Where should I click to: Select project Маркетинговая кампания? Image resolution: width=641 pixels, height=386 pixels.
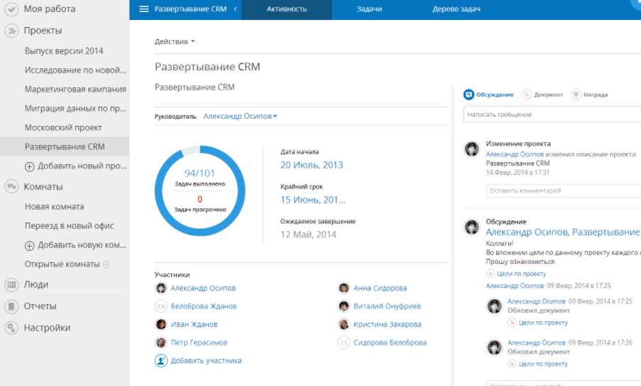coord(75,89)
